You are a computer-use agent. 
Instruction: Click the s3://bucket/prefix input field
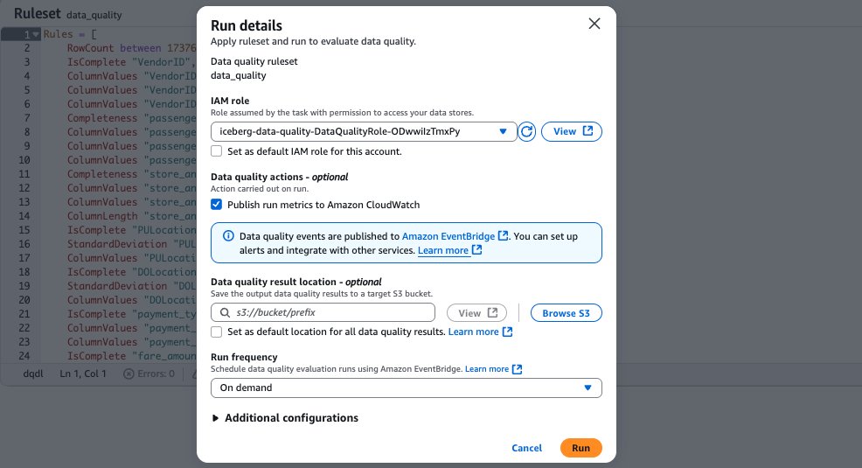pyautogui.click(x=323, y=312)
